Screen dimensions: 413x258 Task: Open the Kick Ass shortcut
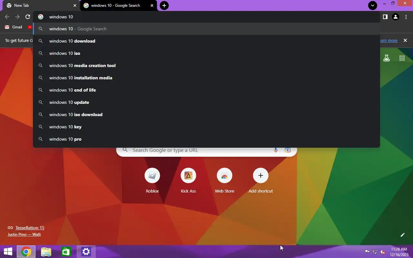coord(188,181)
